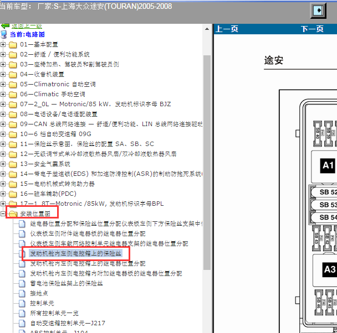This screenshot has height=333, width=337.
Task: Expand the 06—Climatic 手动空调 node
Action: (3, 94)
